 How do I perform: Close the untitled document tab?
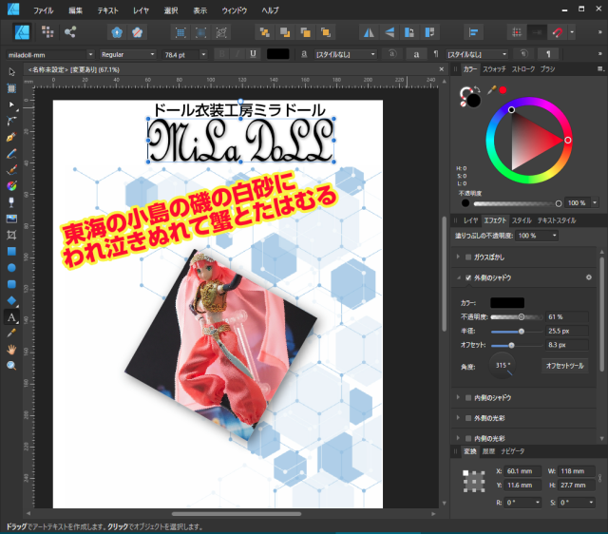pyautogui.click(x=441, y=69)
